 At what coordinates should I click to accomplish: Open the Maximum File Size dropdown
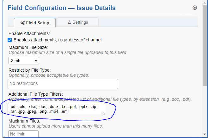pyautogui.click(x=23, y=61)
